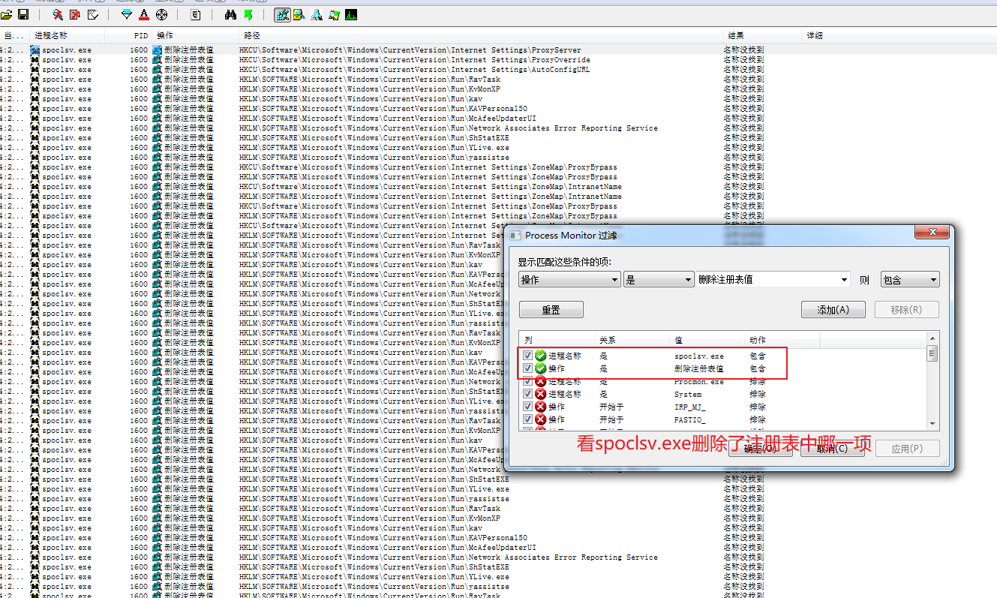Uncheck the 进程名称 spoclsv.exe filter checkbox

click(x=528, y=356)
